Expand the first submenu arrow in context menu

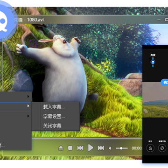pyautogui.click(x=28, y=97)
